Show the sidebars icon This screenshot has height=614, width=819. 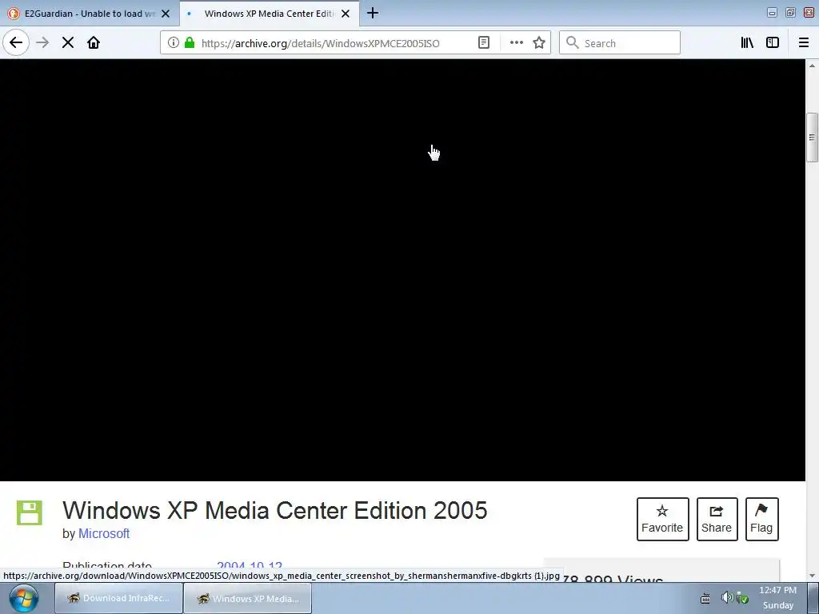point(773,43)
